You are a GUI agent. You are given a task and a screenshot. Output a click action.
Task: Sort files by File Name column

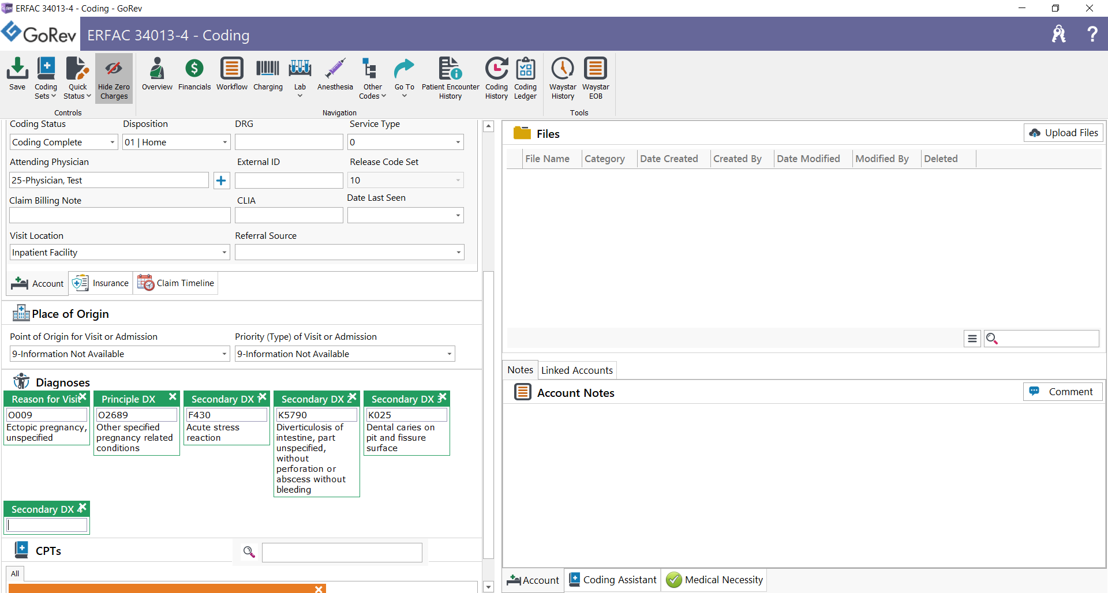pos(547,159)
